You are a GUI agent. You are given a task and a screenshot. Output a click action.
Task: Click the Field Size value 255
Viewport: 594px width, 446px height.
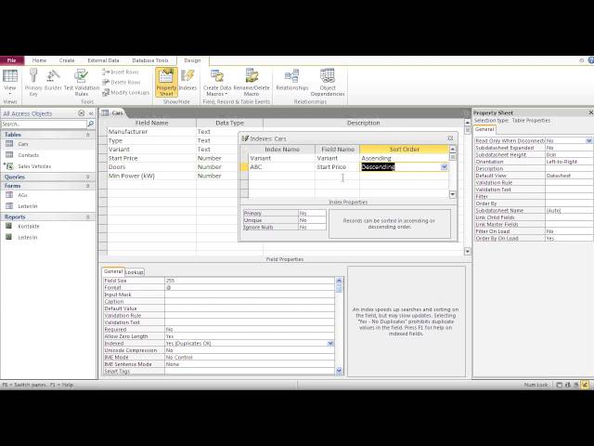pos(250,281)
